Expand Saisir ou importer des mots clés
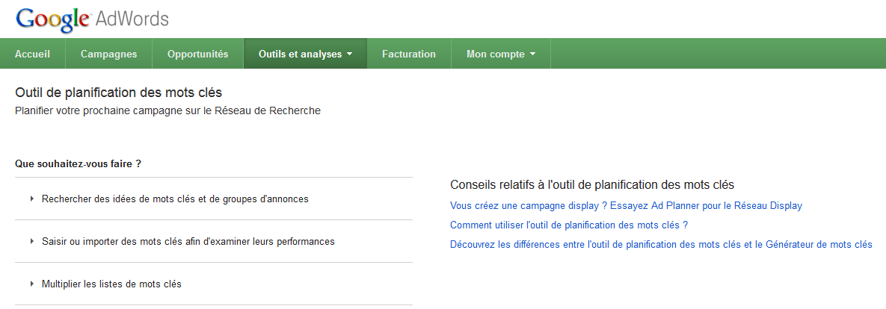886x309 pixels. tap(188, 242)
